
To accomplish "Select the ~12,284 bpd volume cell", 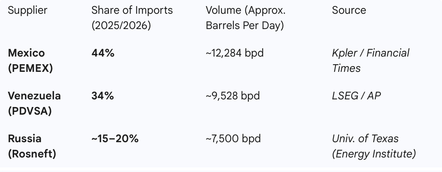I will pyautogui.click(x=234, y=53).
